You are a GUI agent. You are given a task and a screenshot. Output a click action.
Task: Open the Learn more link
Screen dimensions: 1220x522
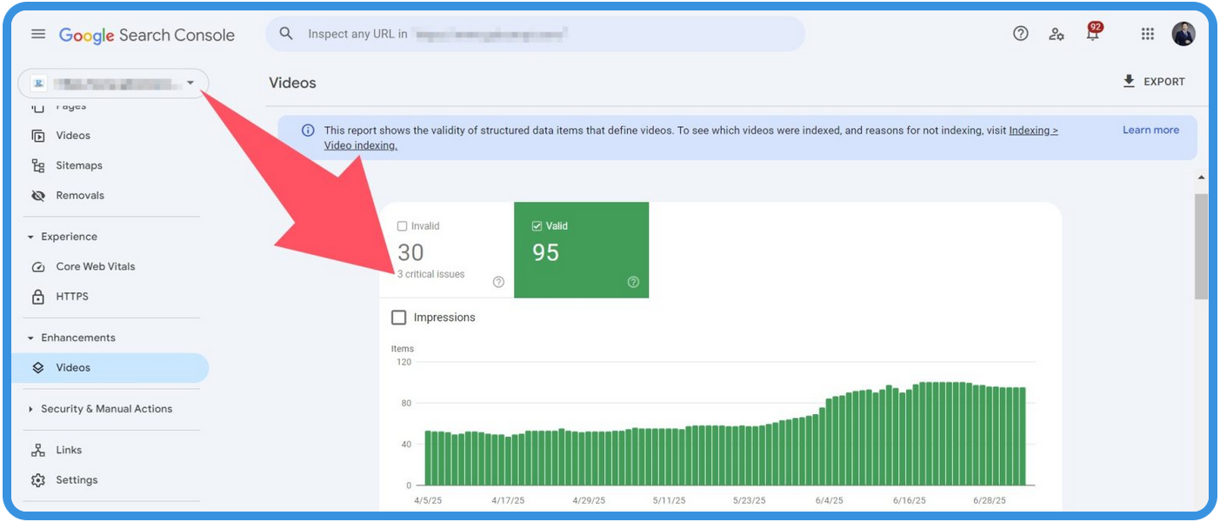pyautogui.click(x=1150, y=130)
